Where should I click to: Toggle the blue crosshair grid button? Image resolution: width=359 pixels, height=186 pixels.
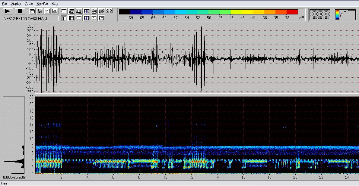87,18
